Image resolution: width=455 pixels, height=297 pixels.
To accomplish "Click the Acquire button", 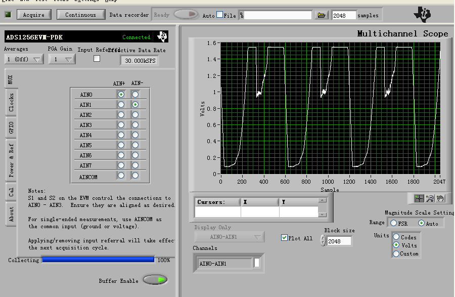I will [x=34, y=15].
